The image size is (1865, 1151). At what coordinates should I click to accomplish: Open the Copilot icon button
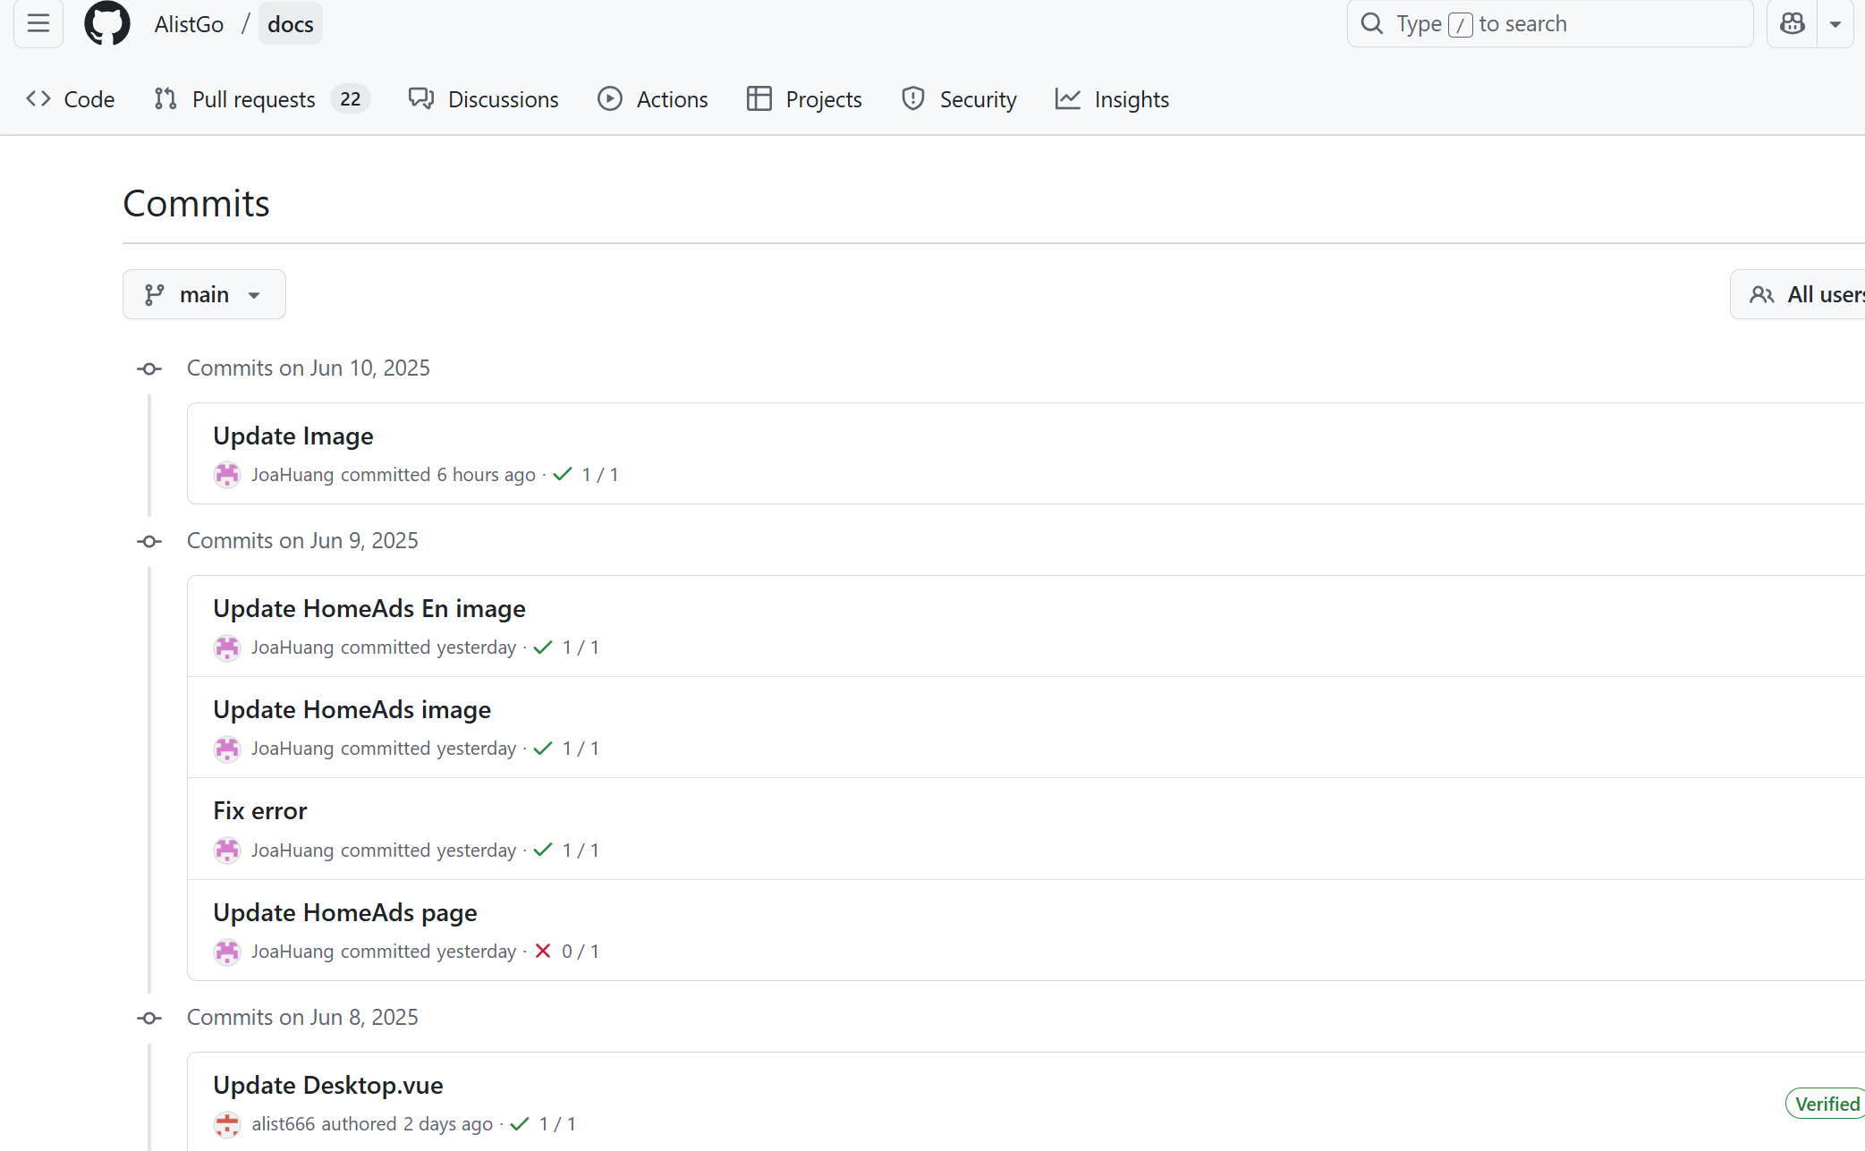(x=1792, y=24)
